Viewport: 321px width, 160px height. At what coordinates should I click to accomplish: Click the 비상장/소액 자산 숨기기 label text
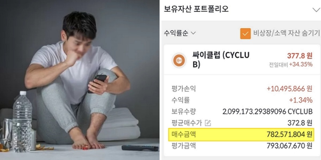point(286,33)
